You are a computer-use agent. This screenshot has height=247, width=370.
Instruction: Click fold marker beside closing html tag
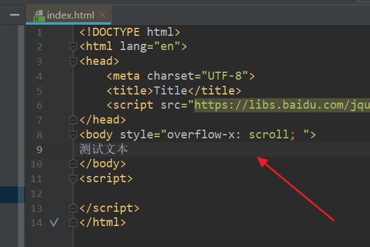click(73, 222)
